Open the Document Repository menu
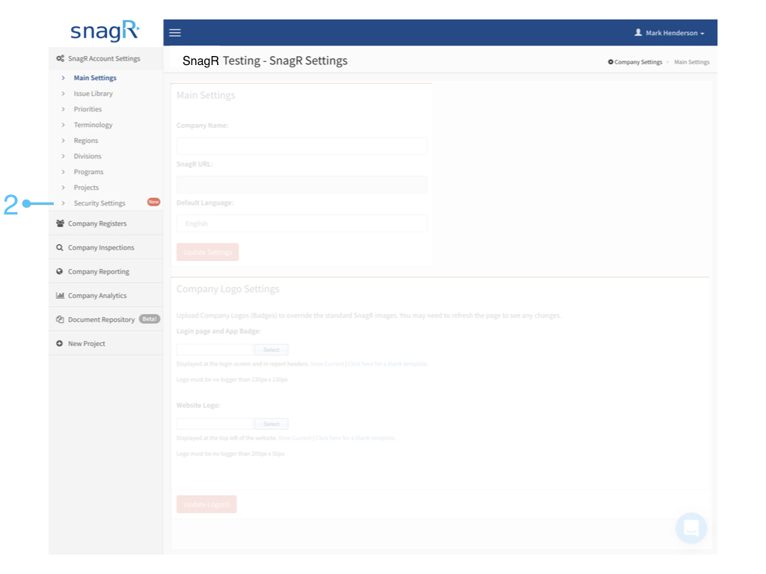 pyautogui.click(x=105, y=318)
